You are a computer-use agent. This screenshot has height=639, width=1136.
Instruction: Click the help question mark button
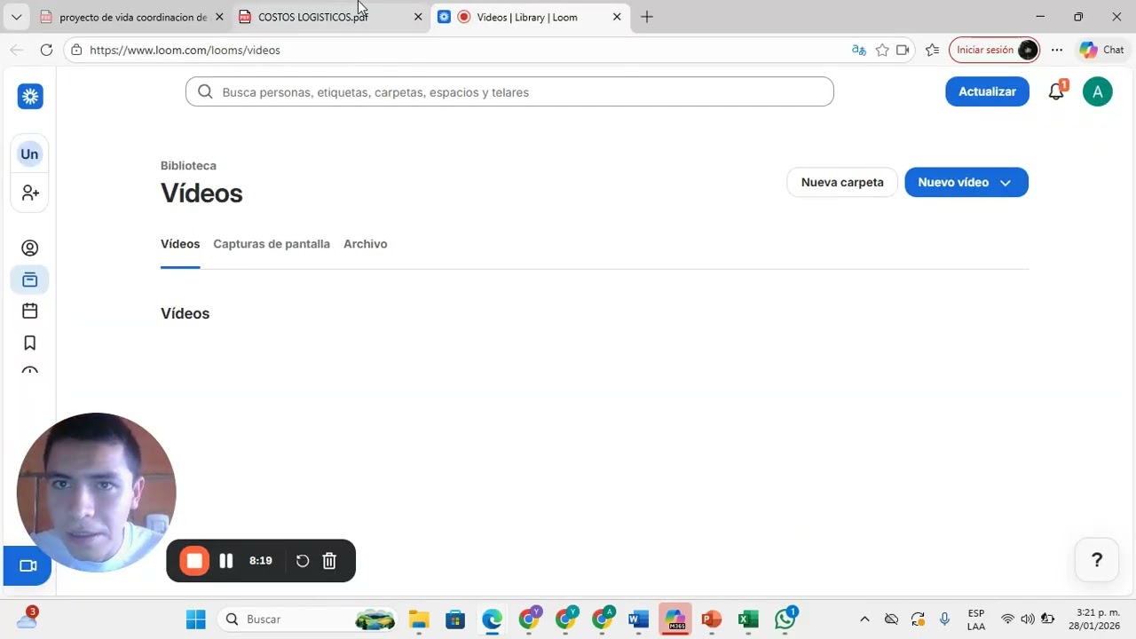1097,560
